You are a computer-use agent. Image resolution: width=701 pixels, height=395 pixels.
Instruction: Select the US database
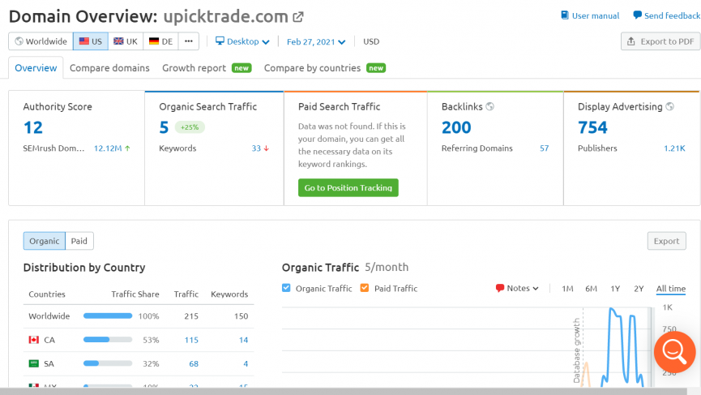point(91,41)
